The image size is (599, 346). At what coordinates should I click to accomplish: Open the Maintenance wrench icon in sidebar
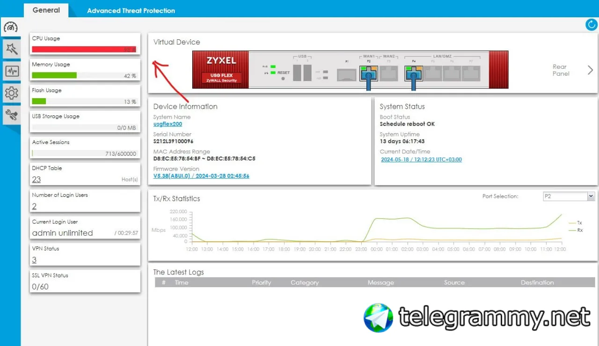click(11, 115)
